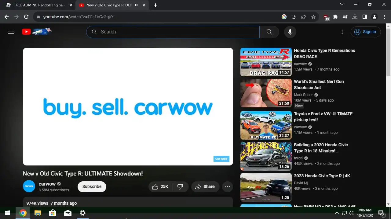Open Windows Start menu
Viewport: 391px width, 219px height.
pos(7,213)
